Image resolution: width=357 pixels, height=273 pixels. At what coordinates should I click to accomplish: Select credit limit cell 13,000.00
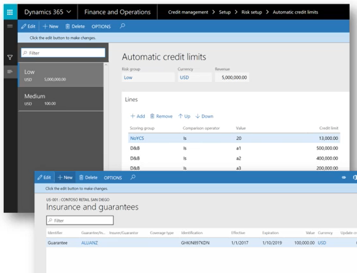(328, 138)
